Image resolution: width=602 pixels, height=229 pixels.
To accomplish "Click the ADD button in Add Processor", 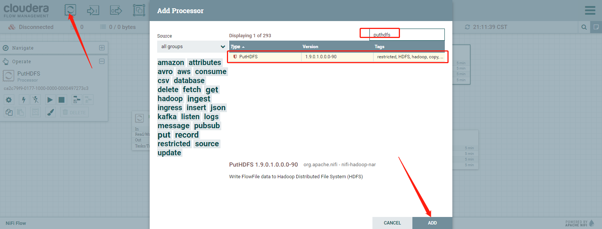I will (432, 223).
